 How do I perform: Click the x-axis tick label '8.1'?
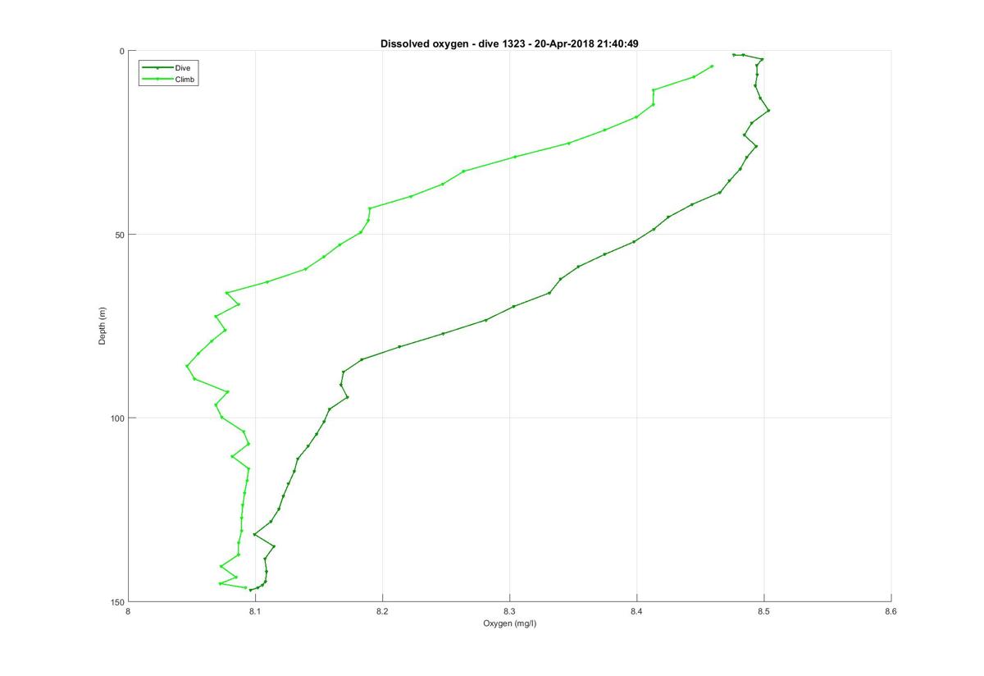pos(255,611)
